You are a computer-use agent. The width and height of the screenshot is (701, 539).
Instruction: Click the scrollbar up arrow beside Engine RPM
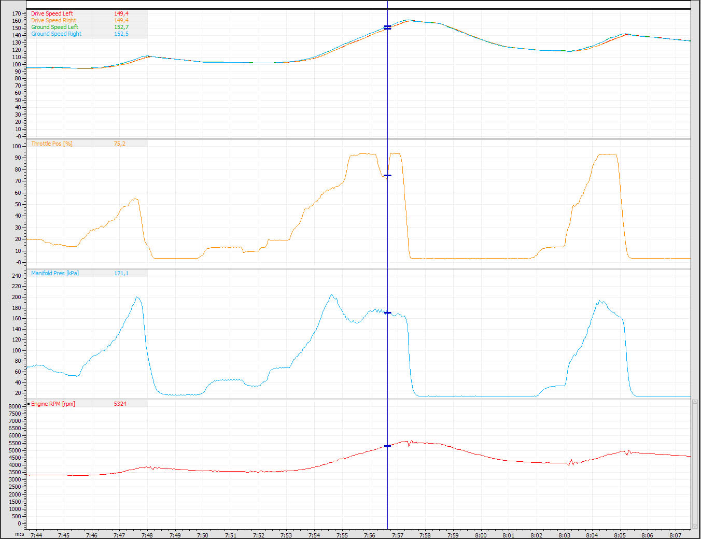click(695, 402)
